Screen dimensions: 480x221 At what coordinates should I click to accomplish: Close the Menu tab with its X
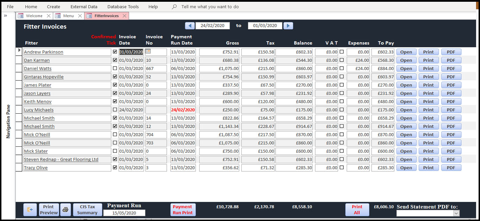(80, 16)
